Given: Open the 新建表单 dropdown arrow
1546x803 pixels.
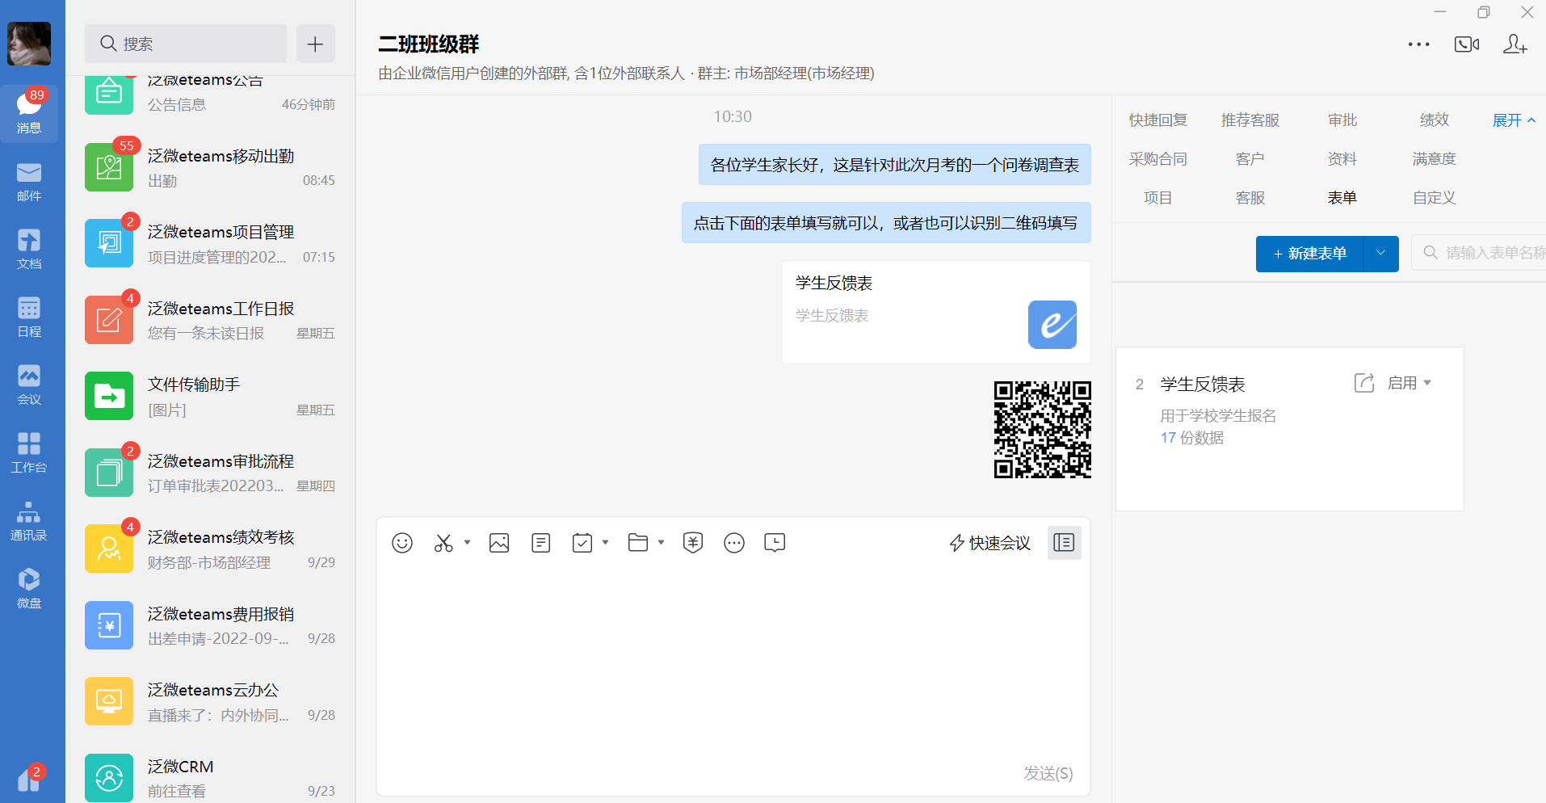Looking at the screenshot, I should tap(1381, 254).
